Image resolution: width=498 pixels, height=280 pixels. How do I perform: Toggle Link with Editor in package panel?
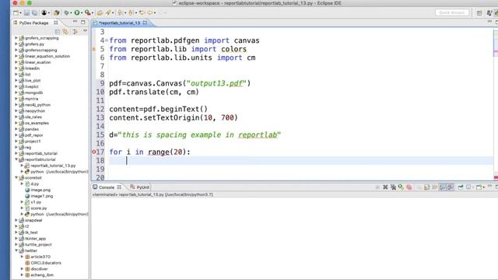(x=65, y=31)
